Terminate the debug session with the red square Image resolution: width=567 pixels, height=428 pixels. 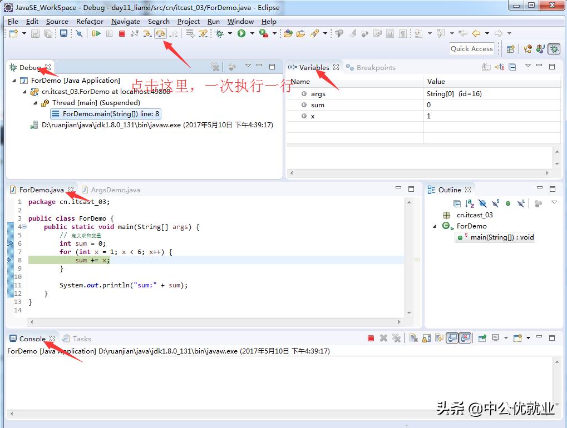pyautogui.click(x=122, y=33)
